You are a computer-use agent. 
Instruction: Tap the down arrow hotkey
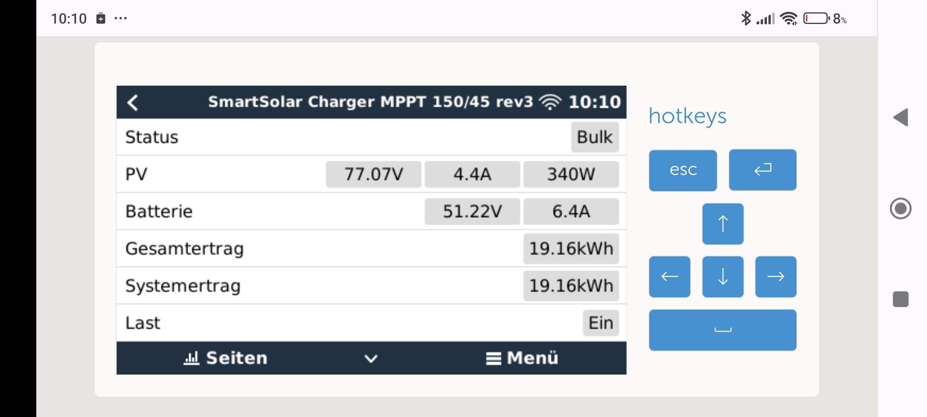pyautogui.click(x=723, y=277)
